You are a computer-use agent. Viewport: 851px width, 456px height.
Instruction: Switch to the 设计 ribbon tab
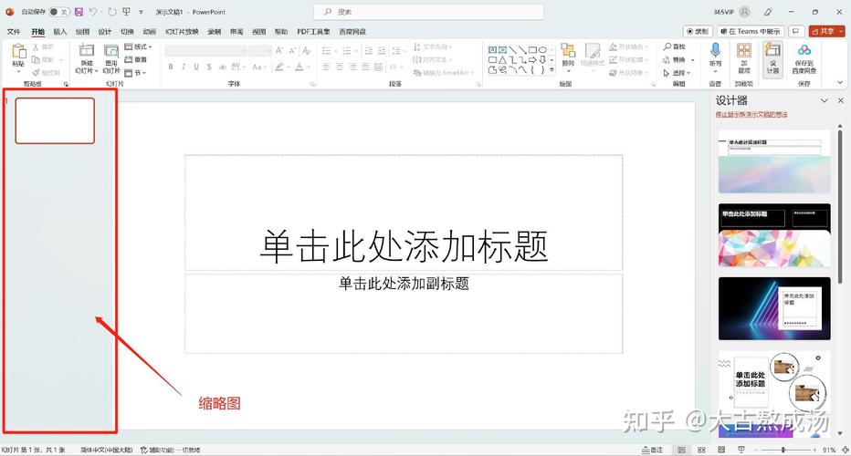click(x=105, y=31)
